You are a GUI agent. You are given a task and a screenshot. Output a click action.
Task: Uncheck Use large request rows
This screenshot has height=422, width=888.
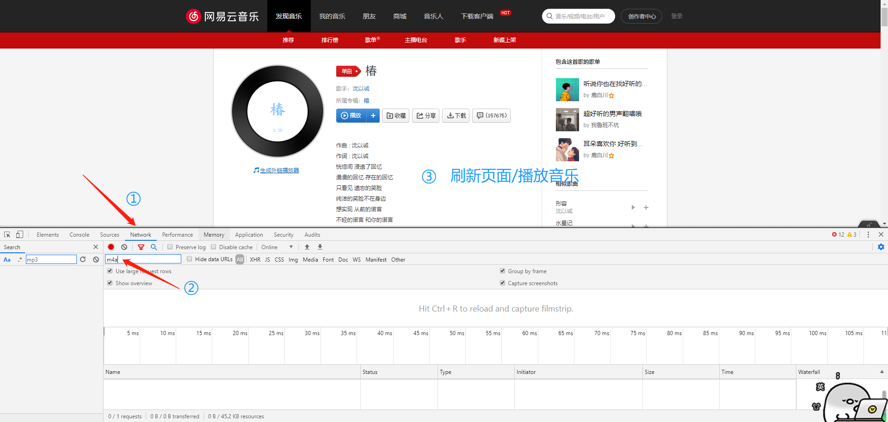(110, 271)
